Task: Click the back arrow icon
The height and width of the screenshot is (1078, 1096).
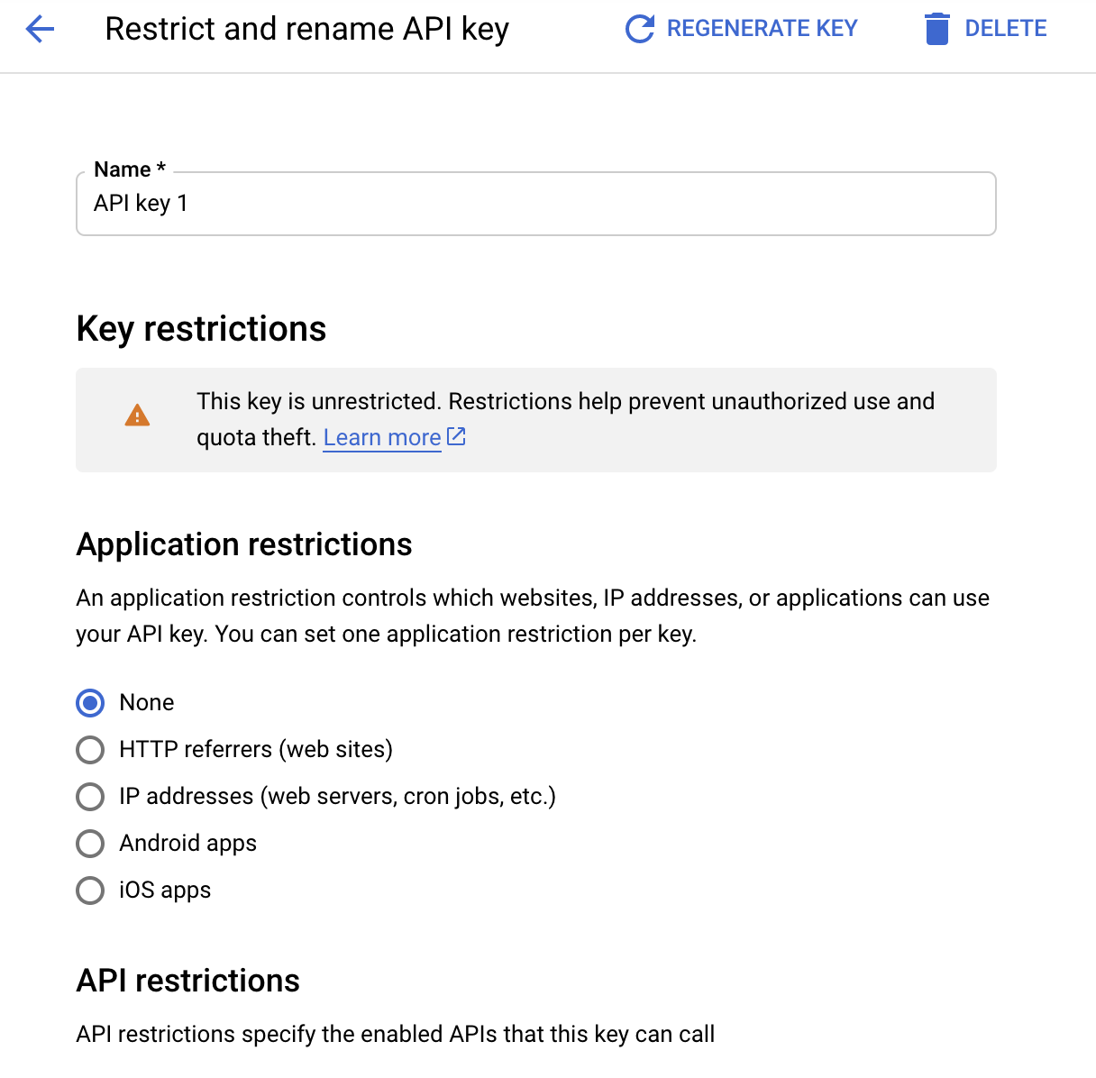Action: pyautogui.click(x=41, y=29)
